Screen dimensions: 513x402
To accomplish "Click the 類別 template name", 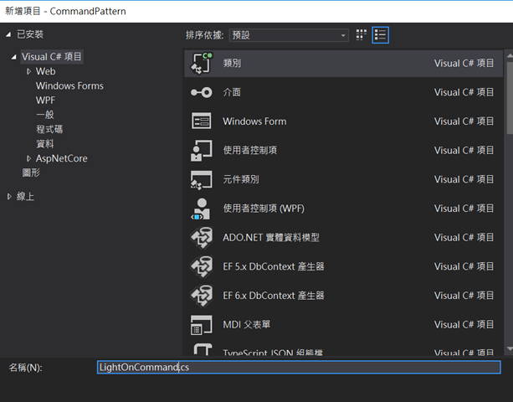I will pyautogui.click(x=232, y=63).
